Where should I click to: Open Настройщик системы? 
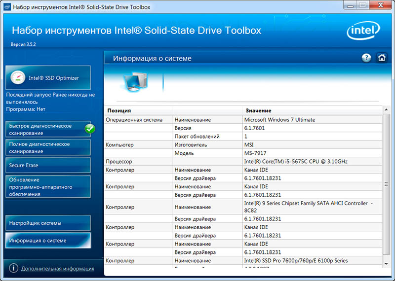tap(48, 223)
